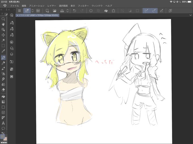Select the Text tool

coord(3,123)
